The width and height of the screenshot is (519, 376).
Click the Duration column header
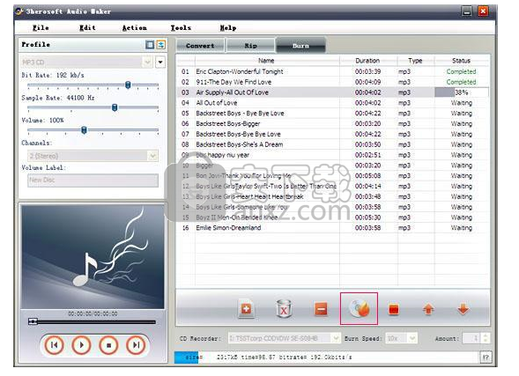point(368,61)
